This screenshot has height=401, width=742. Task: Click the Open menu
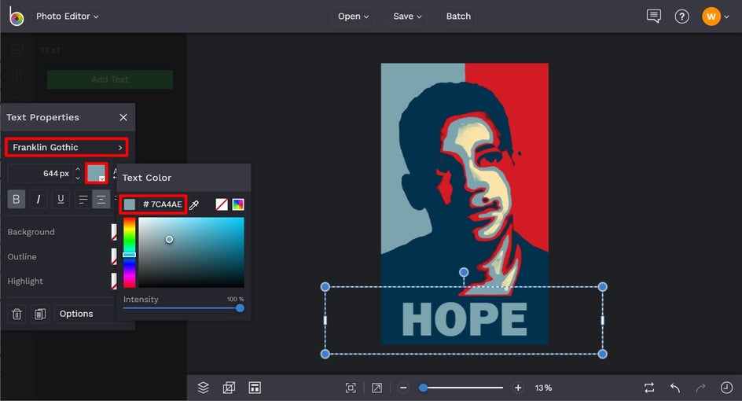click(x=353, y=16)
